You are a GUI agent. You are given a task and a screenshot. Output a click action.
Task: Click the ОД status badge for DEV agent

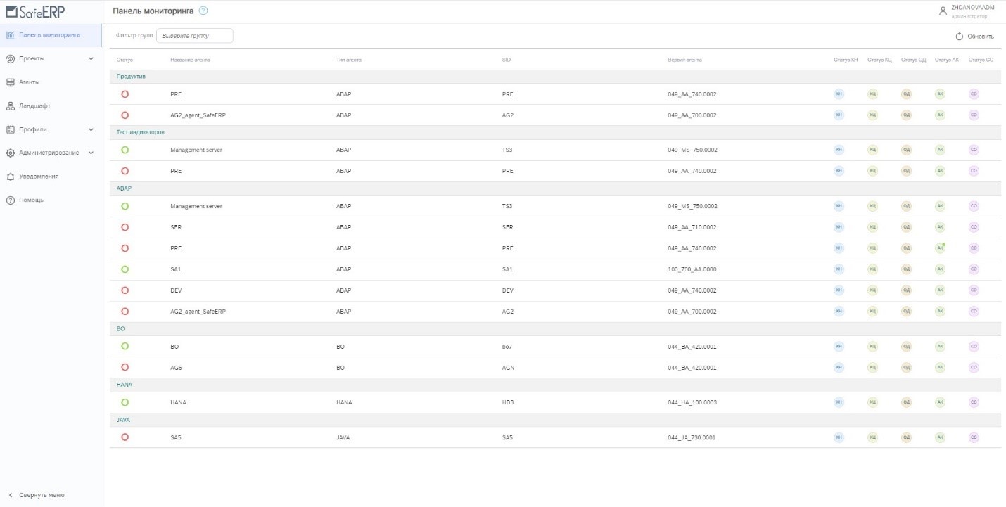[x=906, y=290]
